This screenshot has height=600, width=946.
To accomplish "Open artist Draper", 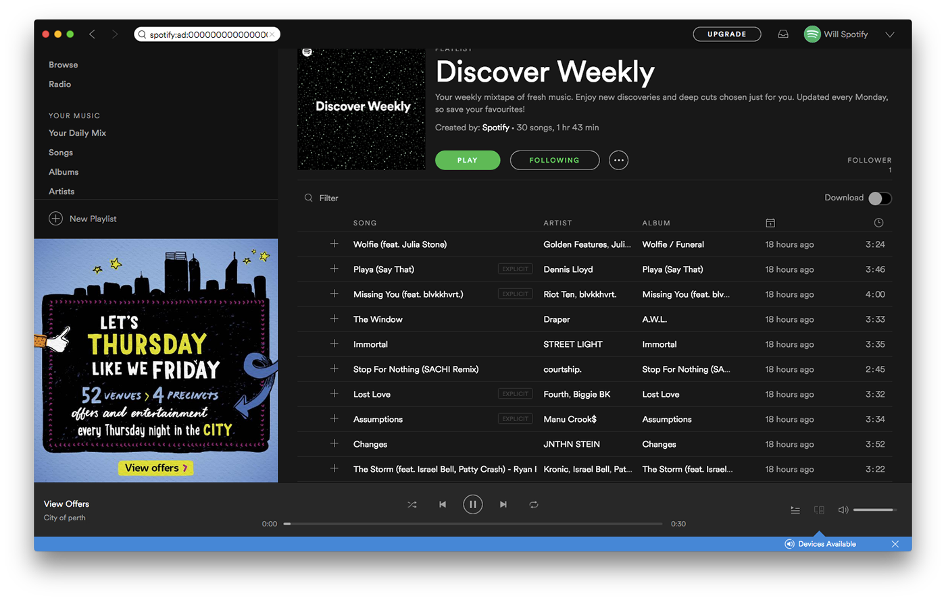I will (x=557, y=319).
